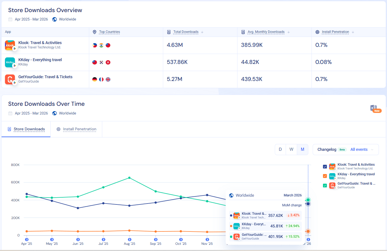387x251 pixels.
Task: Open GetYourGuide: Travel & Tickets app name link
Action: click(x=45, y=77)
